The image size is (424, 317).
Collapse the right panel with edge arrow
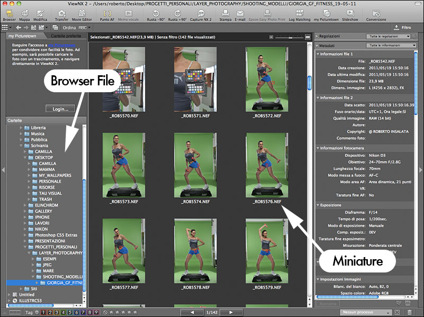(x=421, y=170)
